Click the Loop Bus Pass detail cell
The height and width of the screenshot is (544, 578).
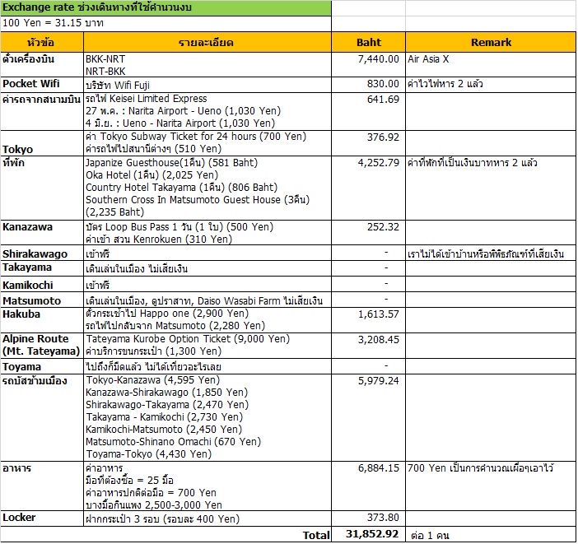(x=207, y=233)
